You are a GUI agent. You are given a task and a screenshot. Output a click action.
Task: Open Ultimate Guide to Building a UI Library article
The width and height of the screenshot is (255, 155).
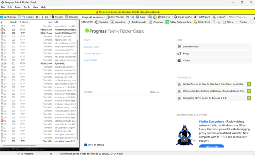pyautogui.click(x=214, y=91)
